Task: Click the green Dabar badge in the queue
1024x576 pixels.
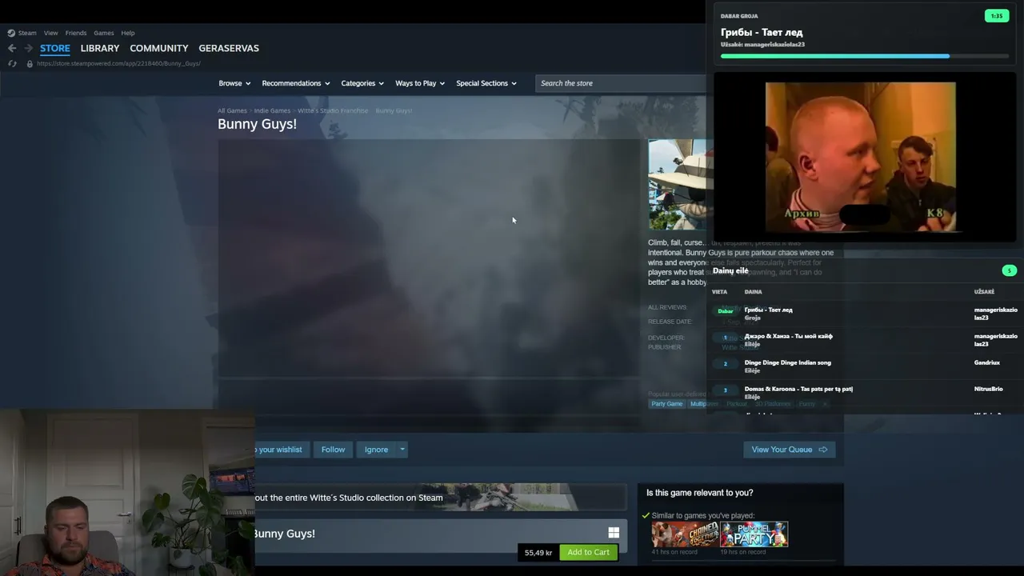Action: point(726,311)
